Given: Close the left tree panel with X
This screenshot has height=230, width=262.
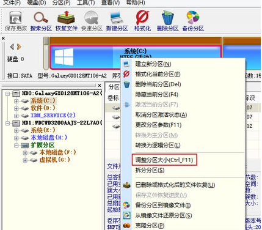Looking at the screenshot, I should (x=100, y=86).
